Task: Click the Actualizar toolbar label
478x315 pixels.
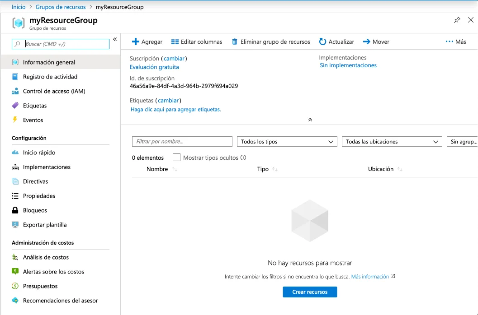Action: (x=341, y=42)
